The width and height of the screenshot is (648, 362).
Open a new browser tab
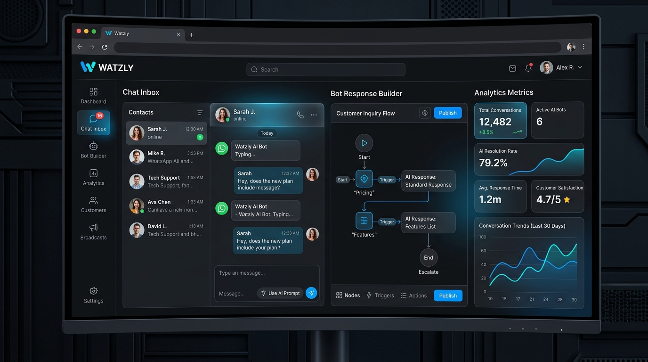click(x=192, y=35)
